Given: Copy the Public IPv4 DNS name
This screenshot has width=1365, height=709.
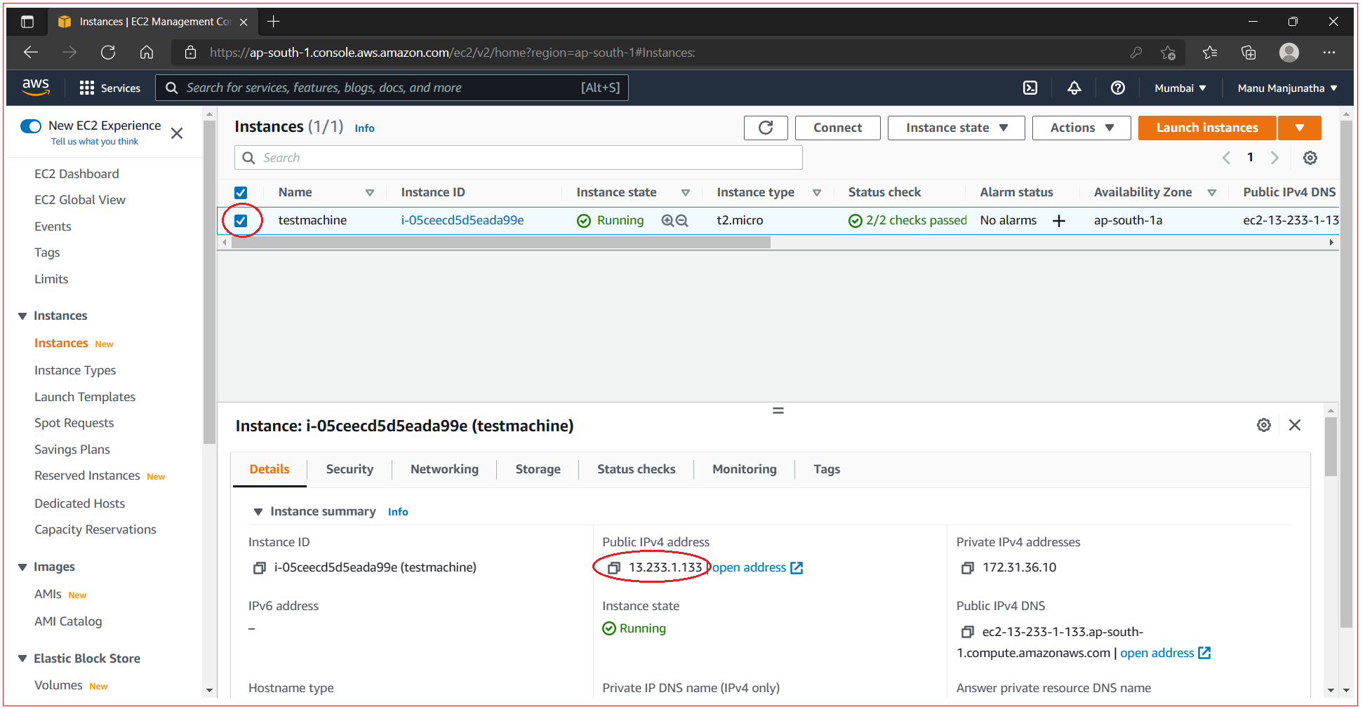Looking at the screenshot, I should click(x=968, y=632).
